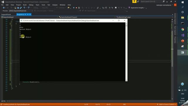Open the Team Explorer side tab
Screen dimensions: 188x106
[175, 30]
